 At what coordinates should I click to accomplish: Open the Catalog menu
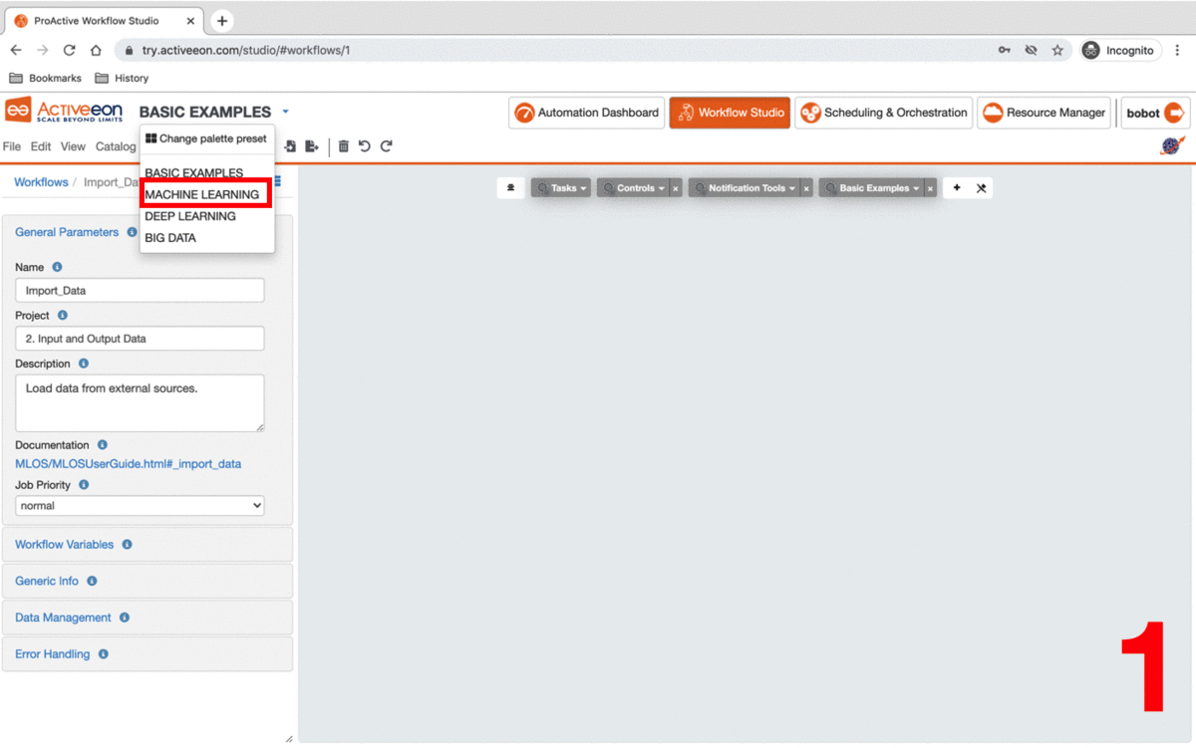(116, 146)
